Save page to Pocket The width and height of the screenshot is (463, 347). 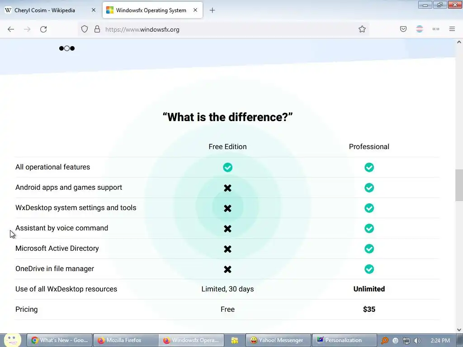(x=403, y=29)
